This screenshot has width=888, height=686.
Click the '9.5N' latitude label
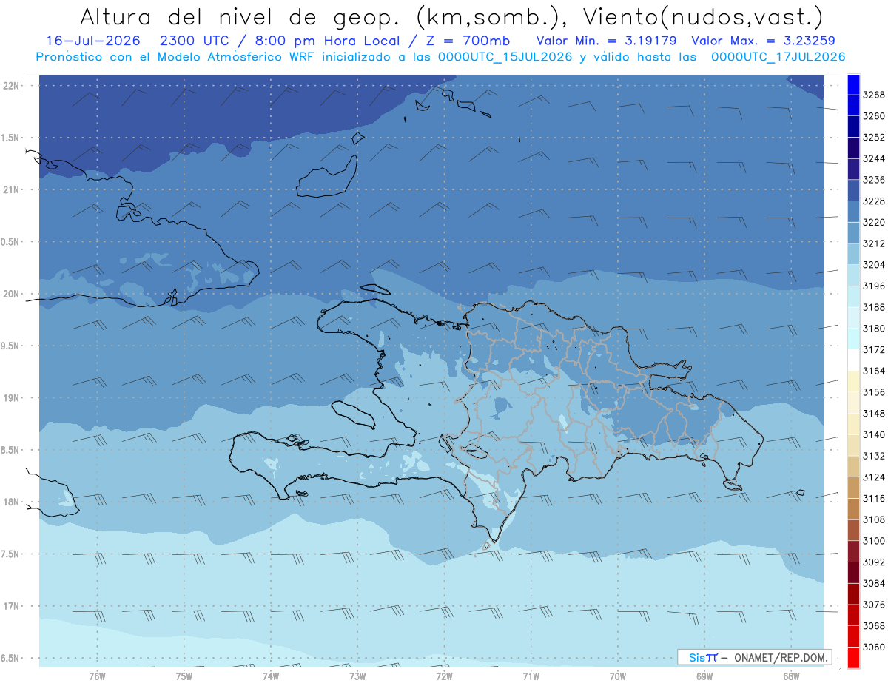click(x=11, y=346)
